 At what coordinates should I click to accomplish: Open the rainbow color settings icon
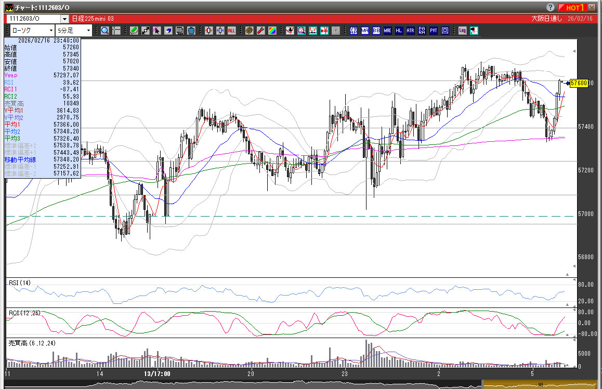pos(272,31)
